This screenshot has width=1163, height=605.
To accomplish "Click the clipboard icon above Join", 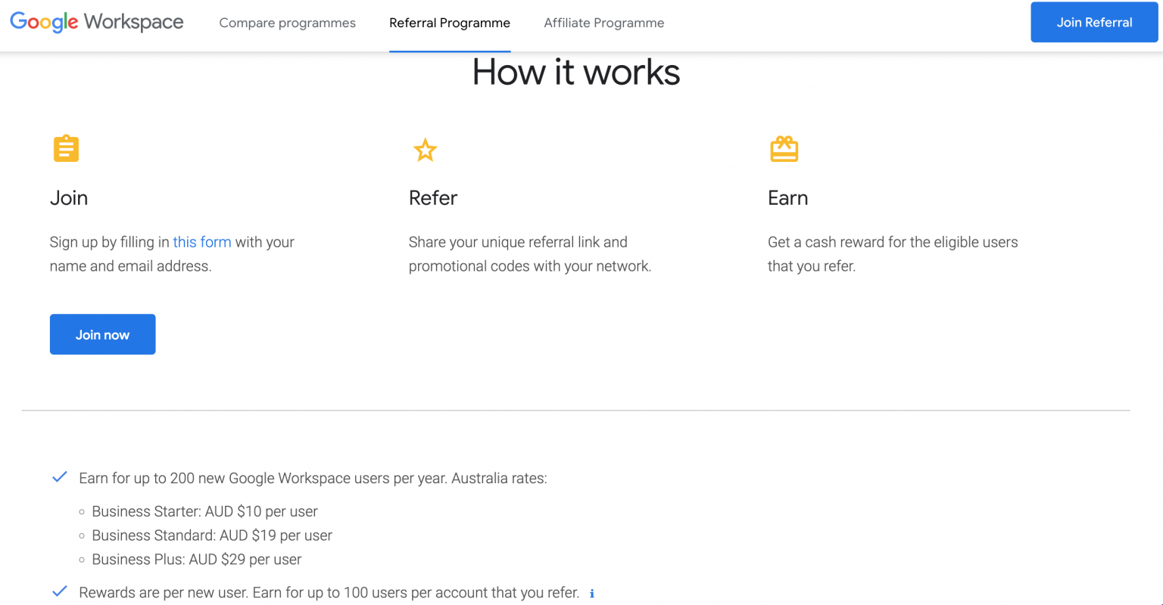I will tap(66, 148).
